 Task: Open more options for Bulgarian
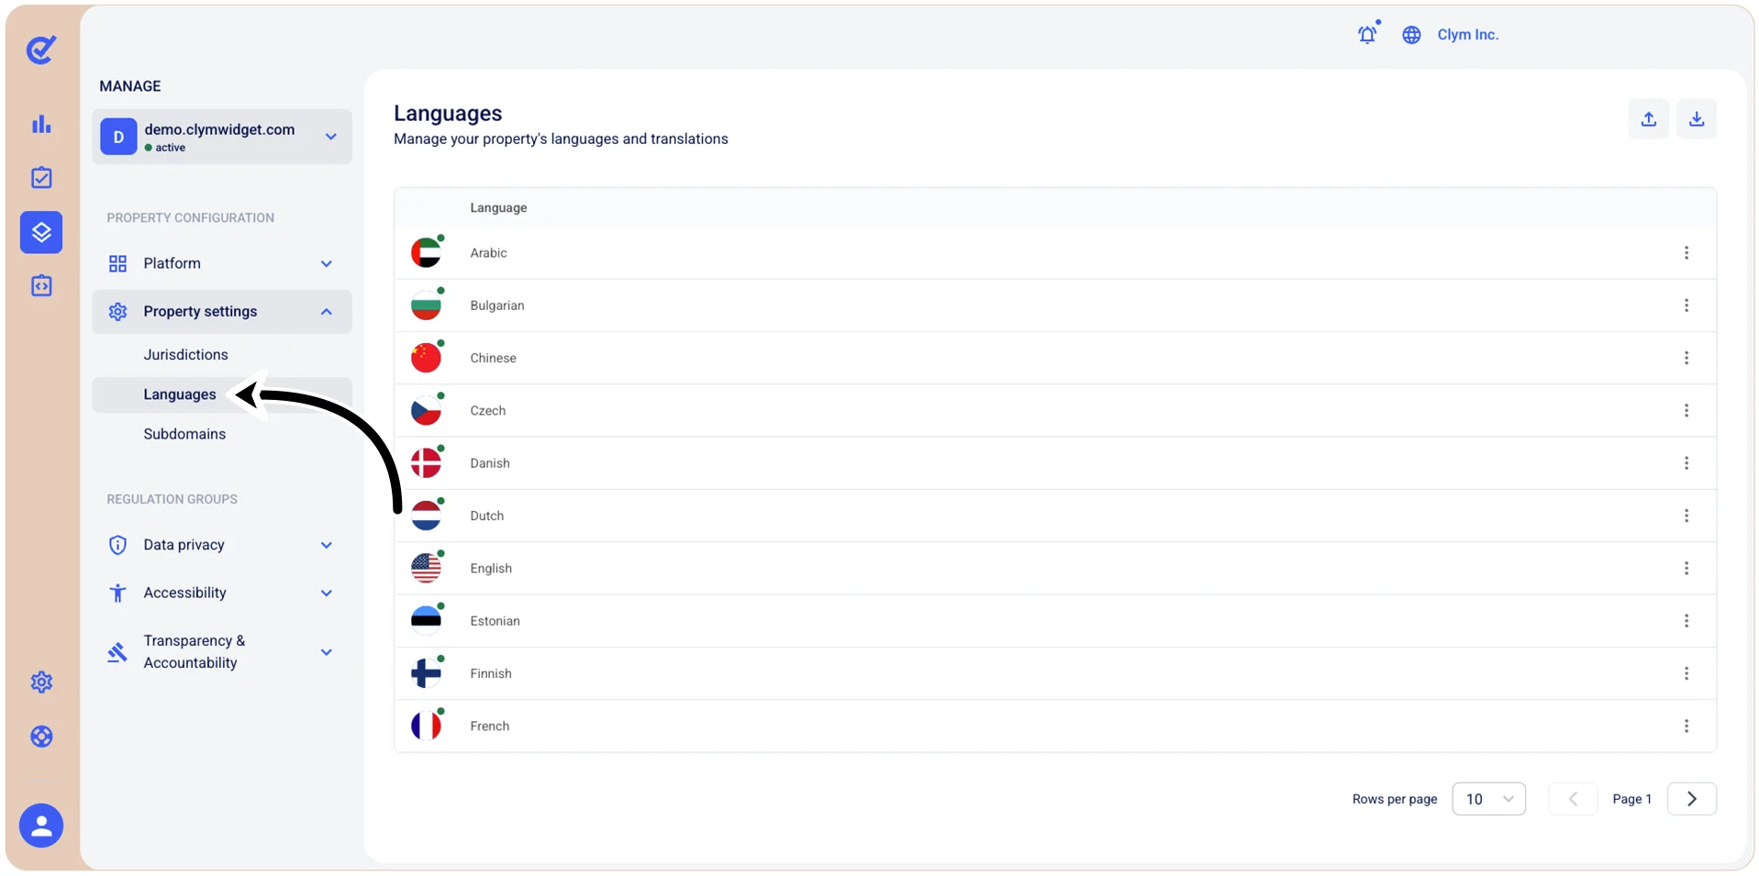tap(1686, 305)
